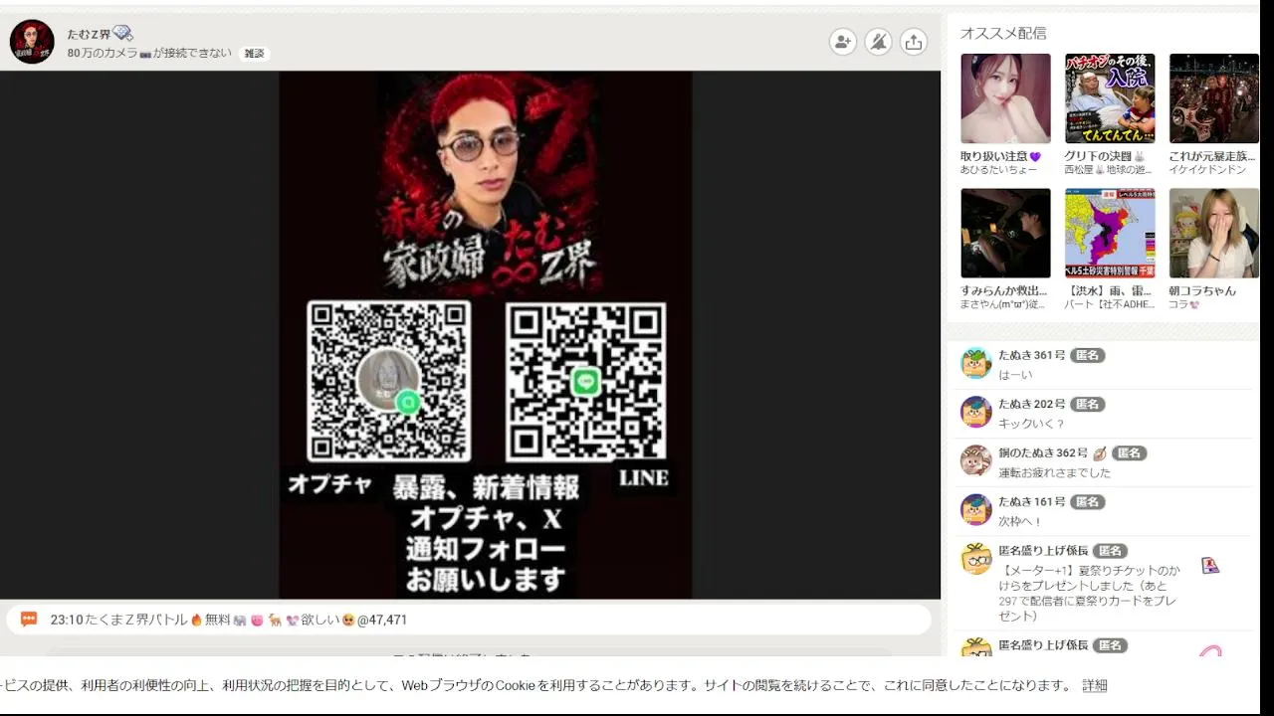Click the 匿名 badge beside たぬき361号

(x=1088, y=355)
